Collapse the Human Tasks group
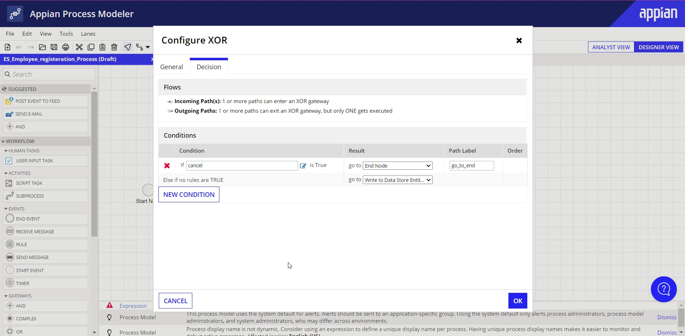Image resolution: width=685 pixels, height=336 pixels. [x=22, y=151]
